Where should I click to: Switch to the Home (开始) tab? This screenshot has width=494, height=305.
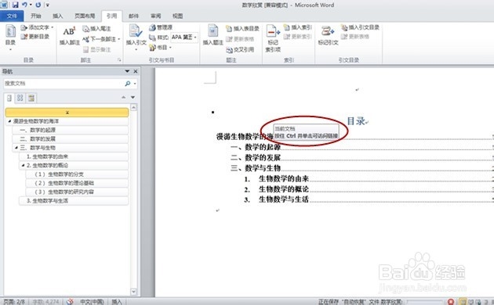35,16
